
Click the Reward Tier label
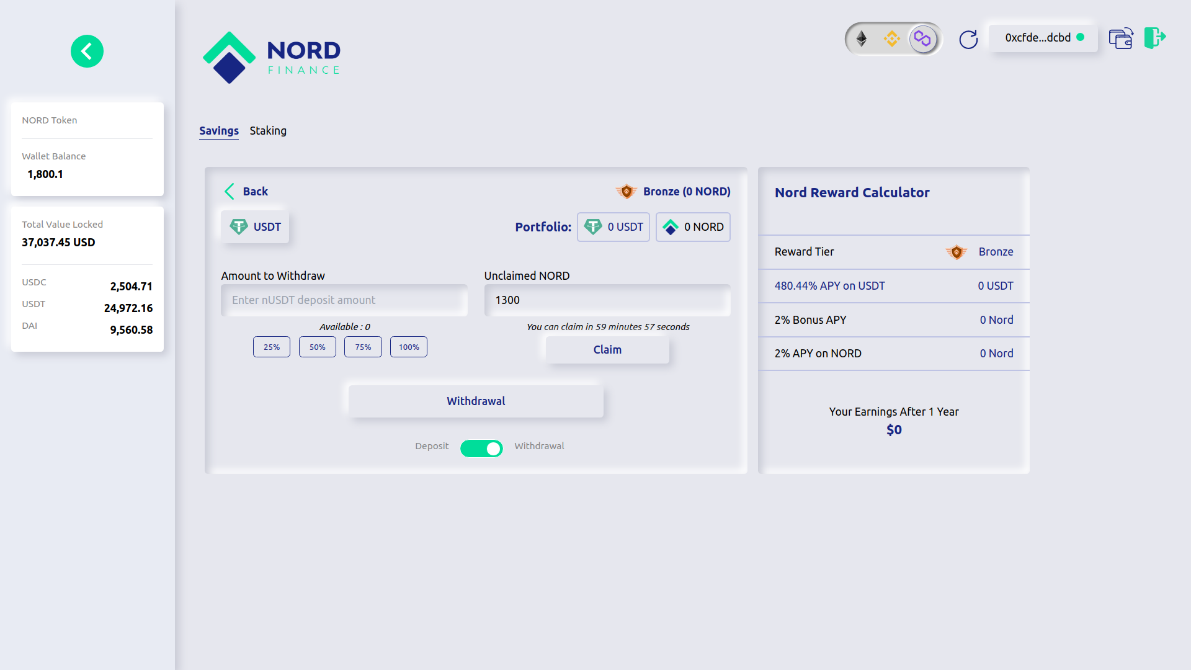pyautogui.click(x=804, y=252)
